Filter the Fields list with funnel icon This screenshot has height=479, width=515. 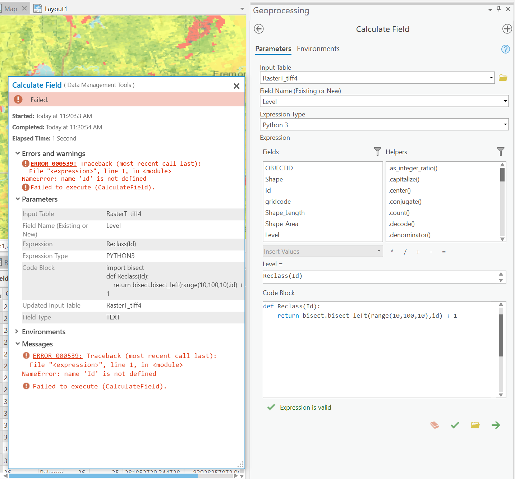pyautogui.click(x=377, y=152)
